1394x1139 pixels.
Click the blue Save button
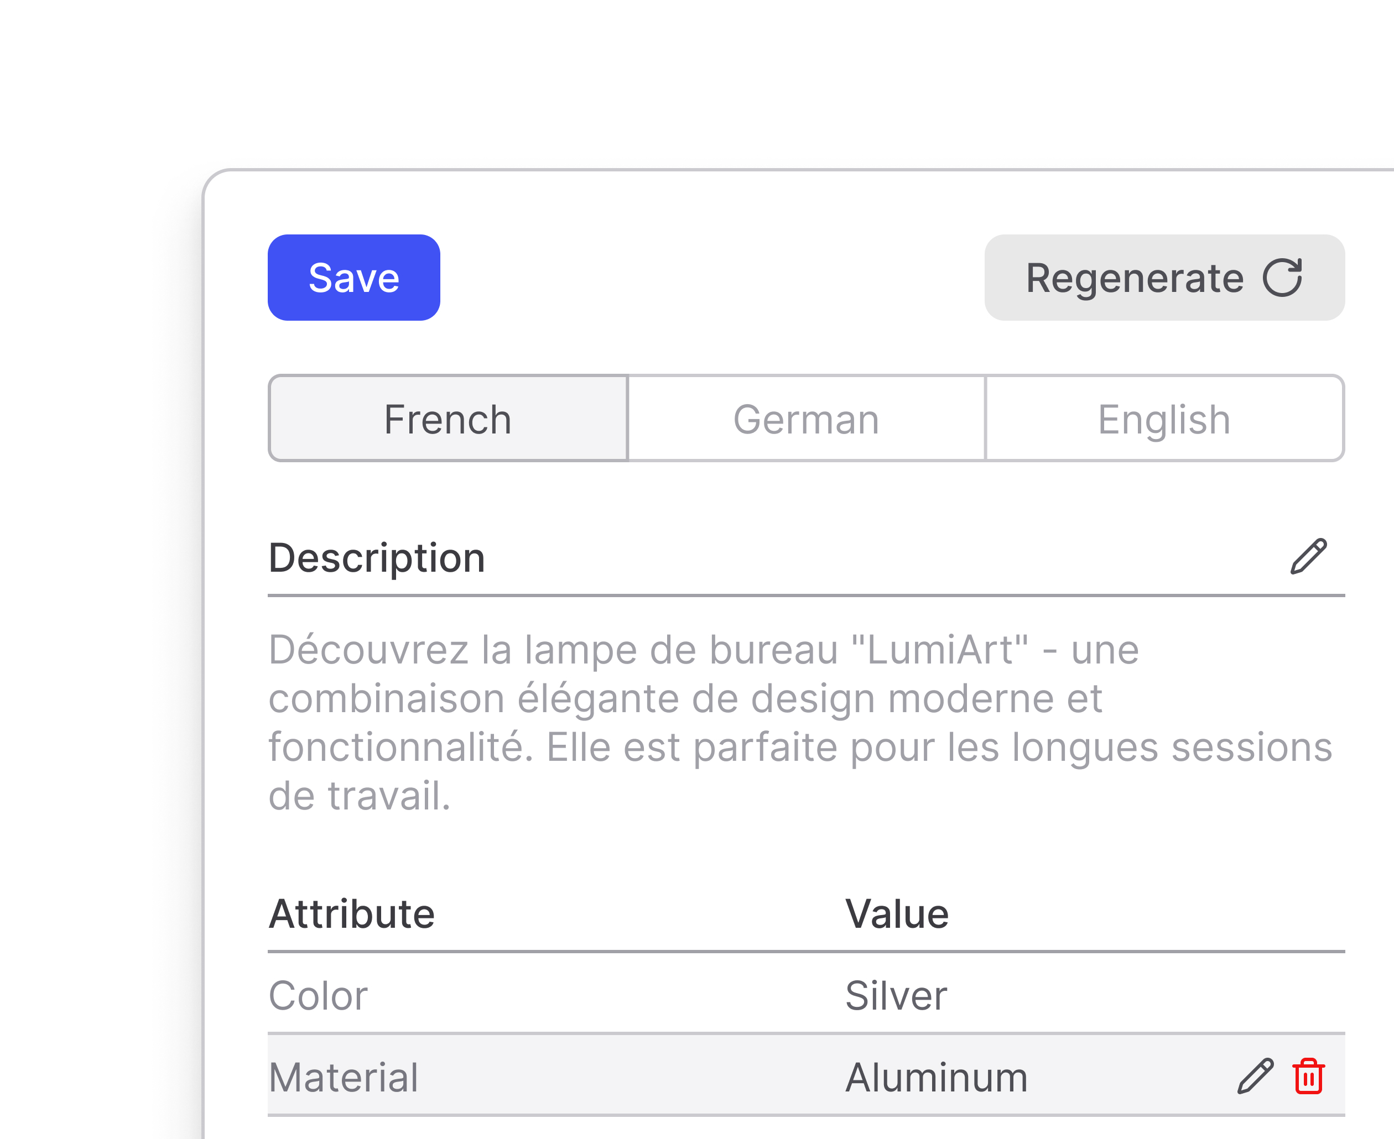(353, 278)
